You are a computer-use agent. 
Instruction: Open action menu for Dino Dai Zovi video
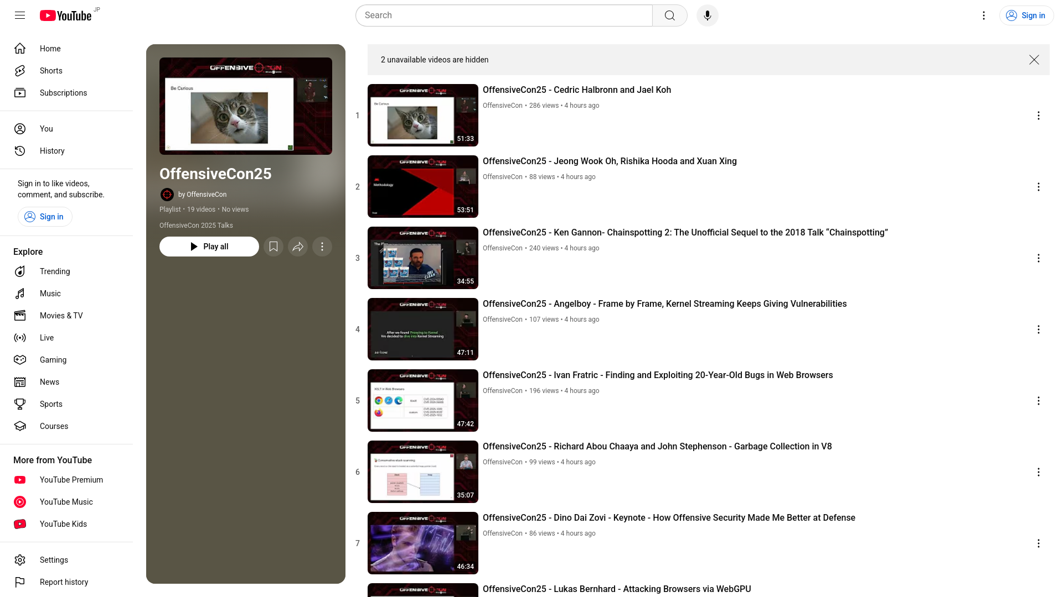tap(1039, 543)
